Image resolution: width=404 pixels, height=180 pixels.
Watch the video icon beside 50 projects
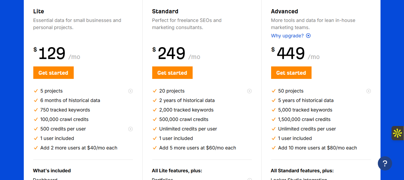pos(369,91)
